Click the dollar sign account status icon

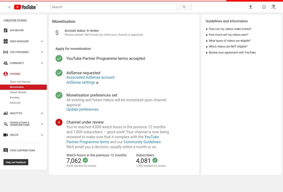pos(57,33)
